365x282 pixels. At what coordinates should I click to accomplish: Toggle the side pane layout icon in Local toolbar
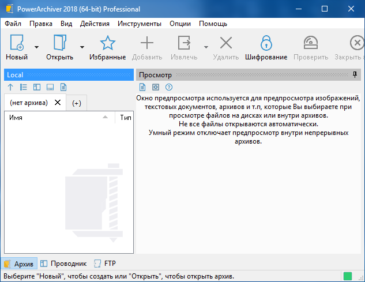[x=37, y=87]
